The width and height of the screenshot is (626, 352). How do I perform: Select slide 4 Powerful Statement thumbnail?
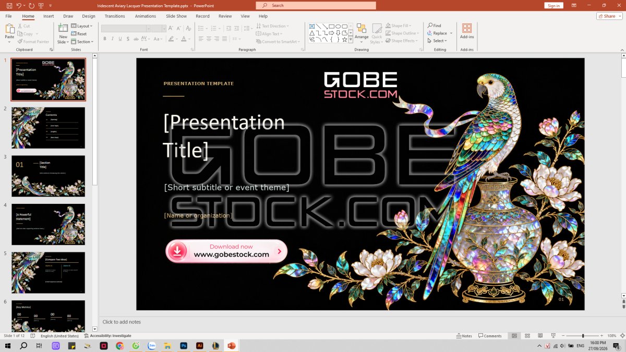point(49,224)
